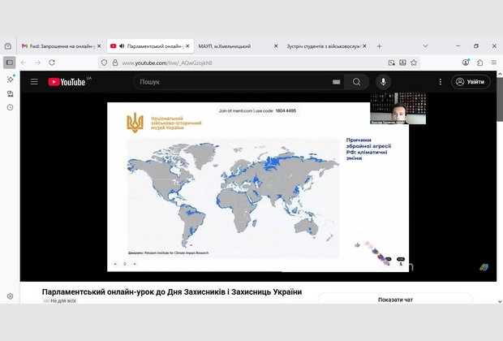The width and height of the screenshot is (503, 341).
Task: Open YouTube three-dot settings menu
Action: 440,82
